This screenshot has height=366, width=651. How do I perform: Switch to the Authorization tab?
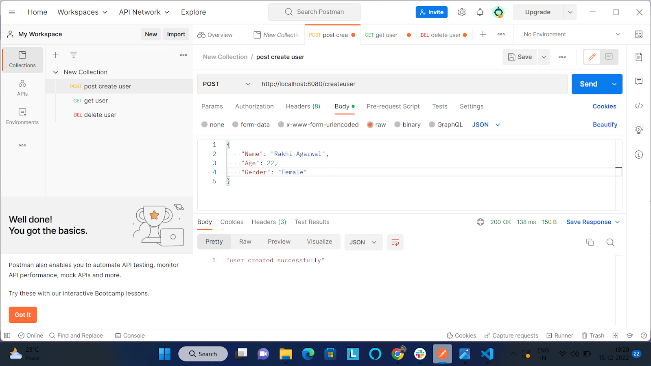254,106
